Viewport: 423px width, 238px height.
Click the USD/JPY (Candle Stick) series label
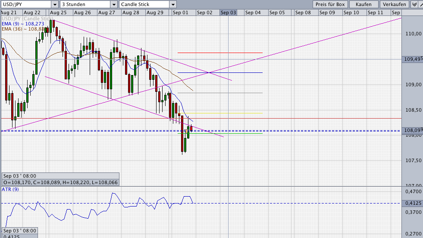[x=28, y=19]
